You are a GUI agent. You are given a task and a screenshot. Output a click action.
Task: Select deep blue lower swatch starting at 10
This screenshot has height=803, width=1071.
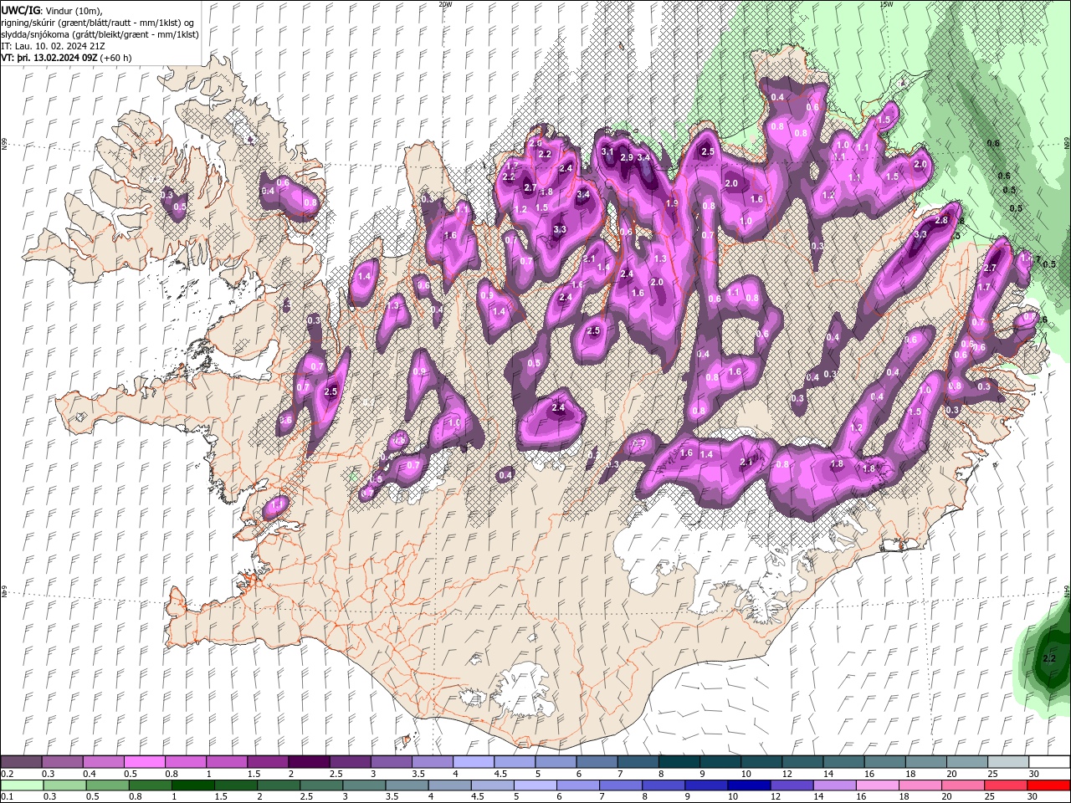[x=748, y=785]
